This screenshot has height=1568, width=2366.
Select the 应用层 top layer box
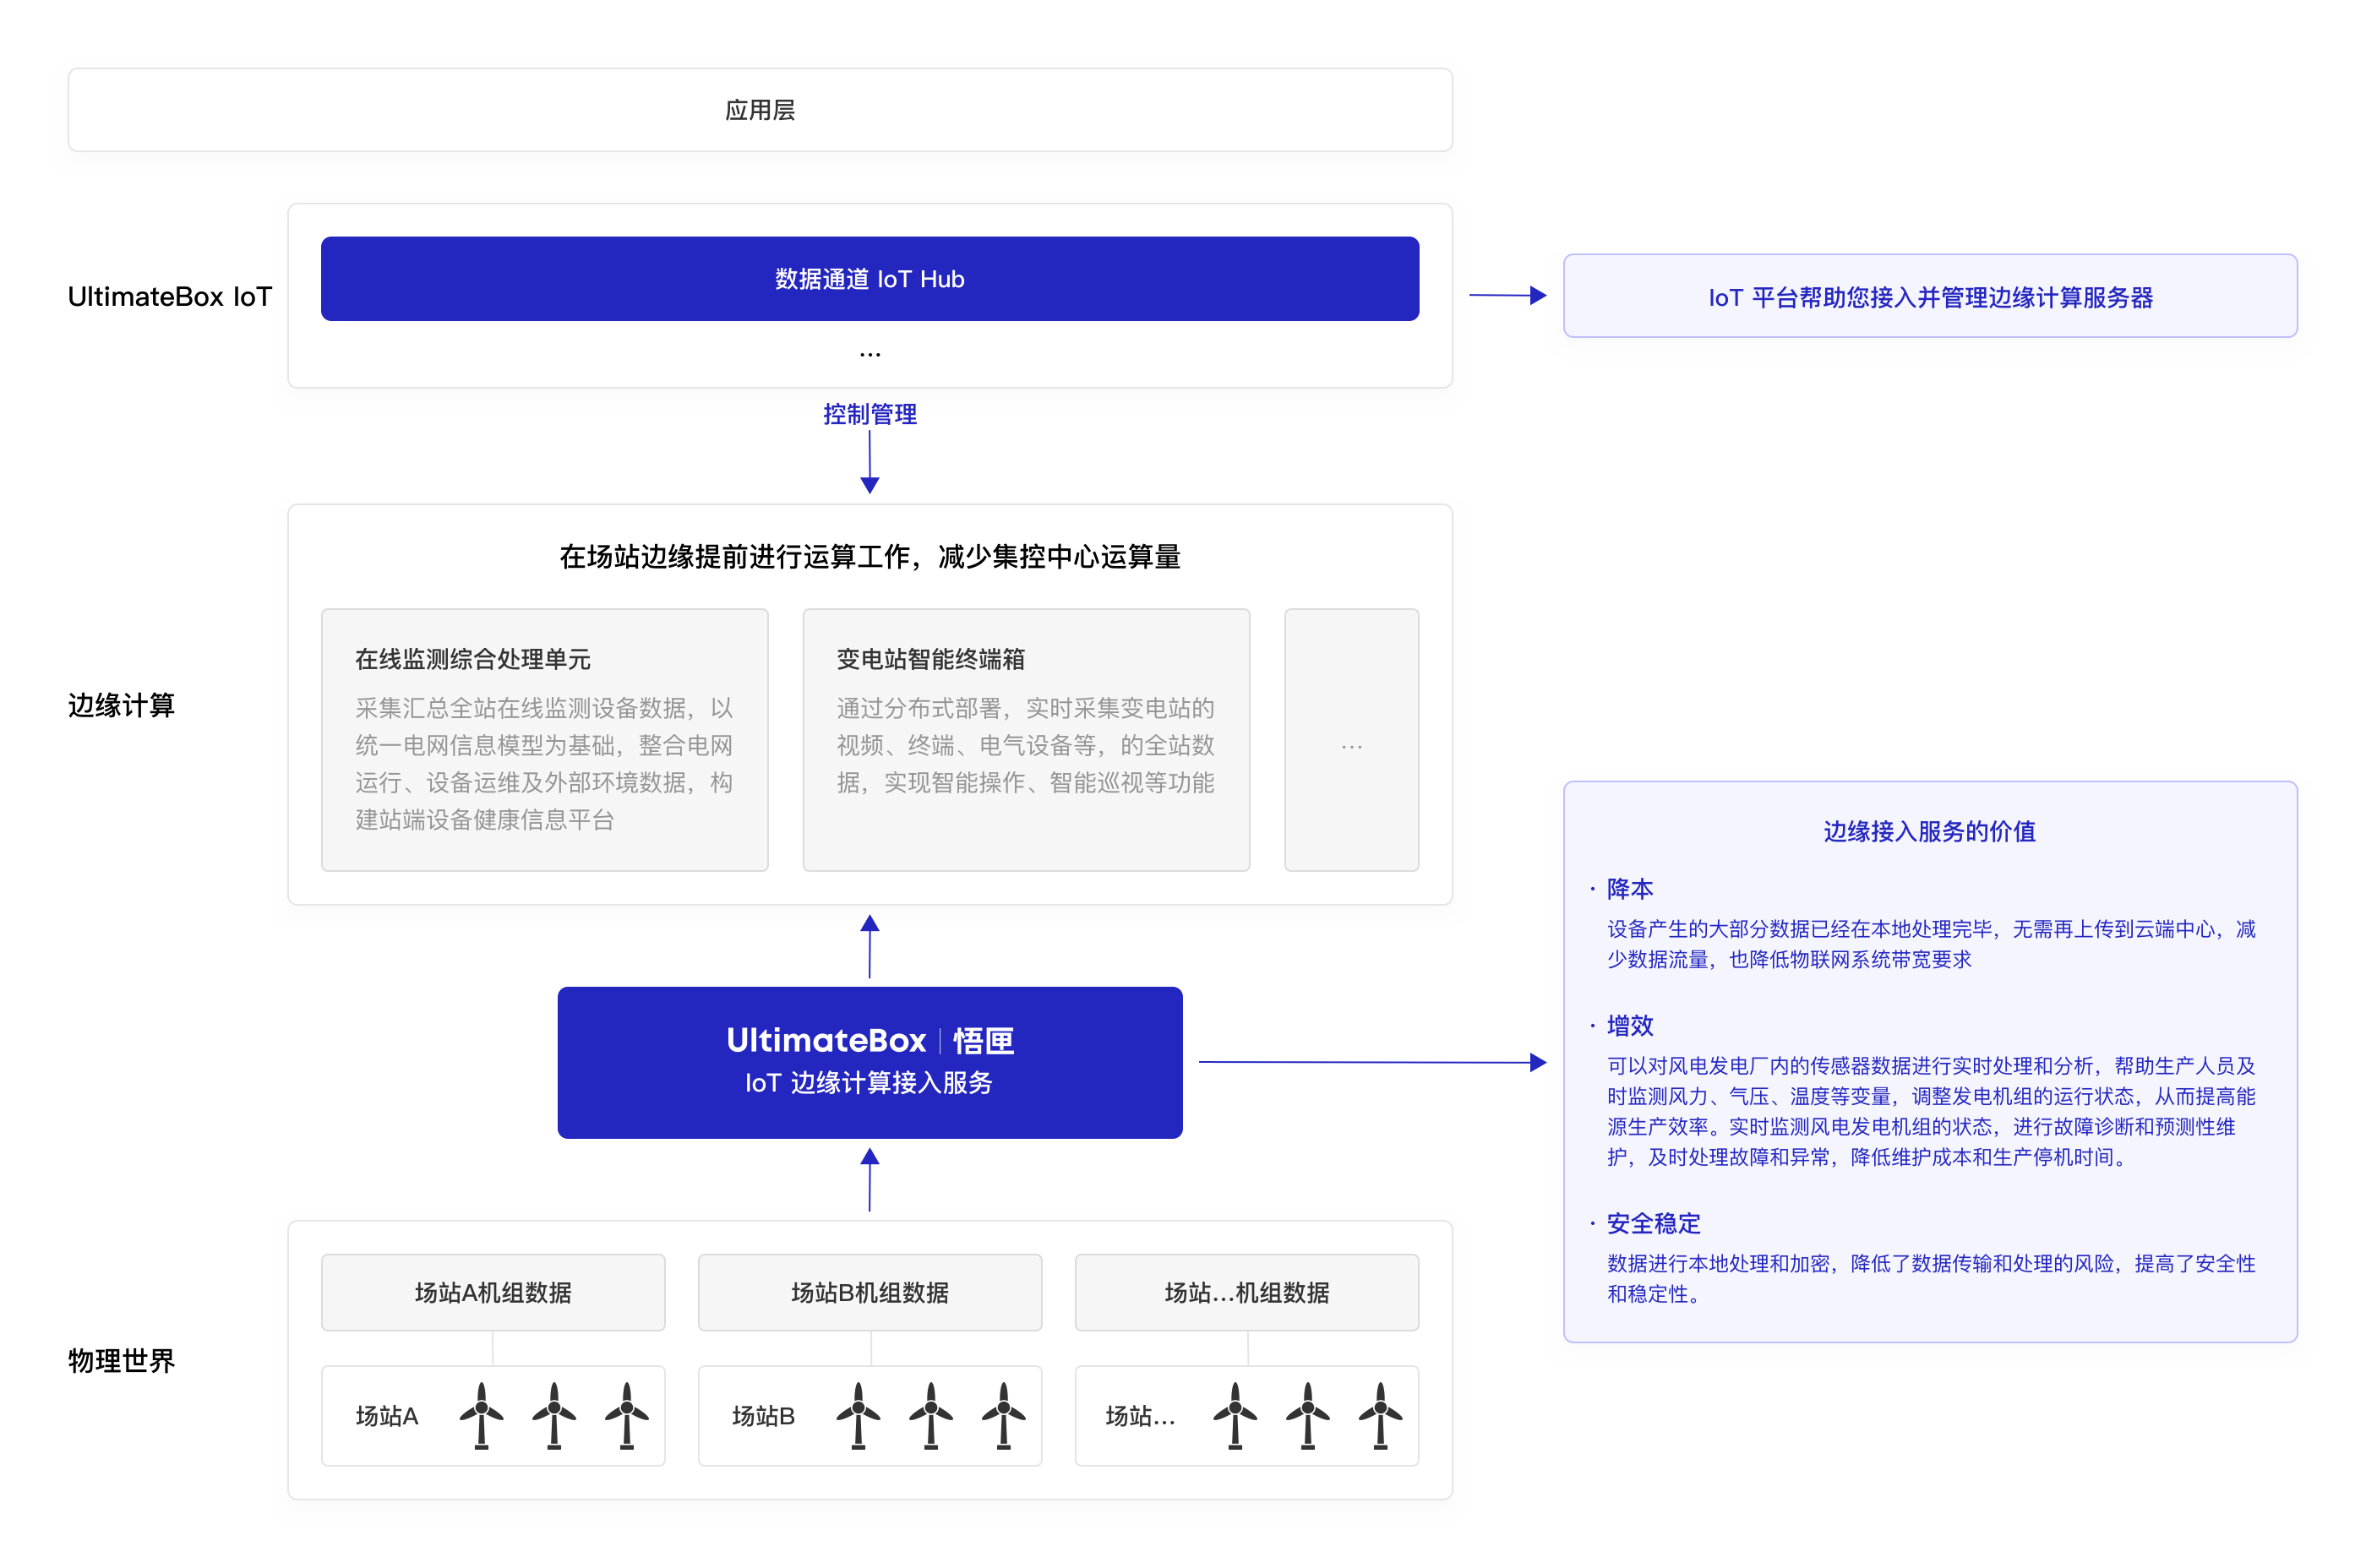click(759, 110)
